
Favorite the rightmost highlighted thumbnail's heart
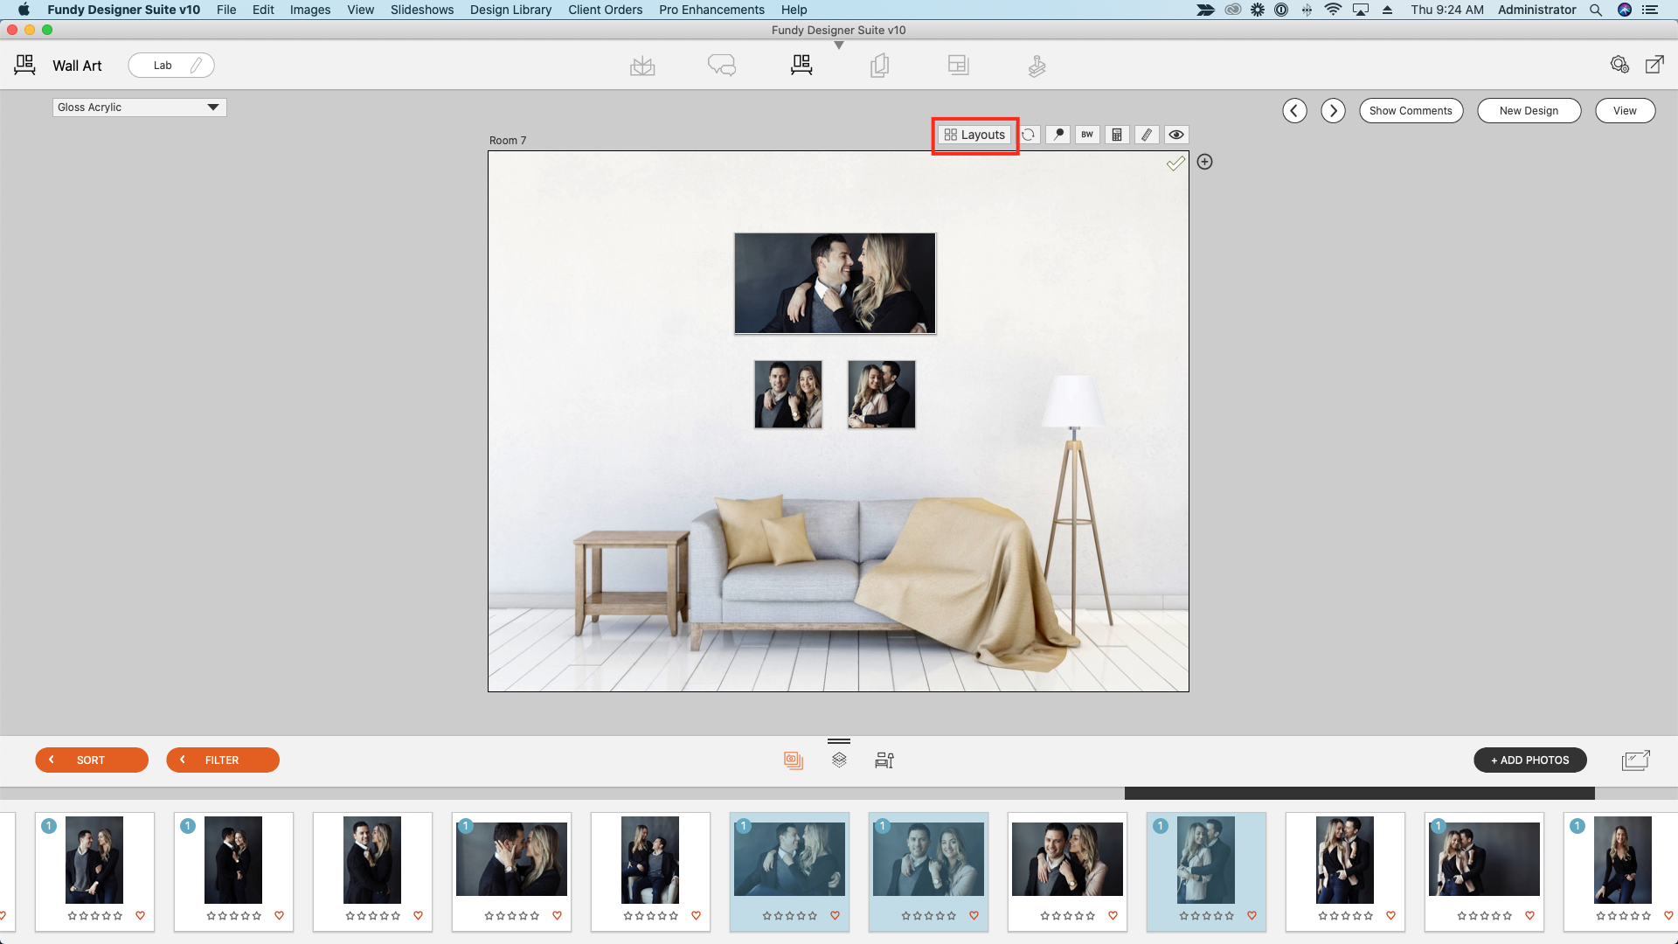pos(1252,916)
